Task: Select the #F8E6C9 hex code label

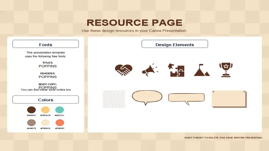Action: [x=45, y=128]
